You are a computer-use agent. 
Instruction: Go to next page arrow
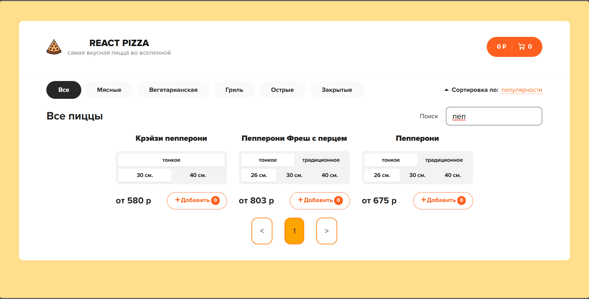tap(326, 231)
